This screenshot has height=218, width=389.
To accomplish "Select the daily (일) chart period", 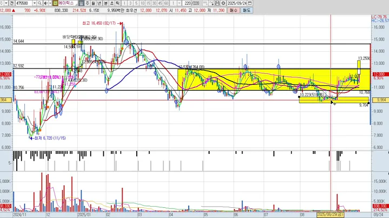I will point(82,3).
